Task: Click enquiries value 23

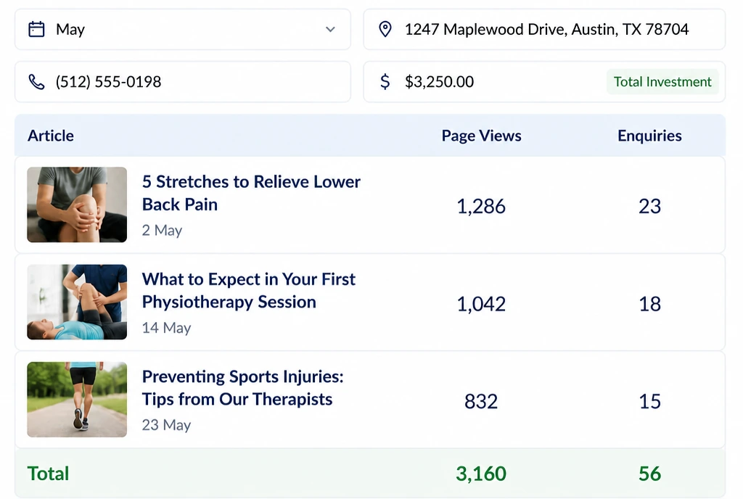Action: 649,207
